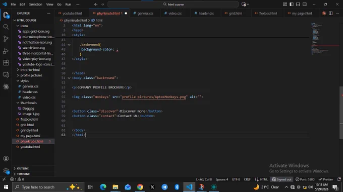Click Ln 63, Col 8 cursor position
Viewport: 343px width, 192px height.
[204, 179]
